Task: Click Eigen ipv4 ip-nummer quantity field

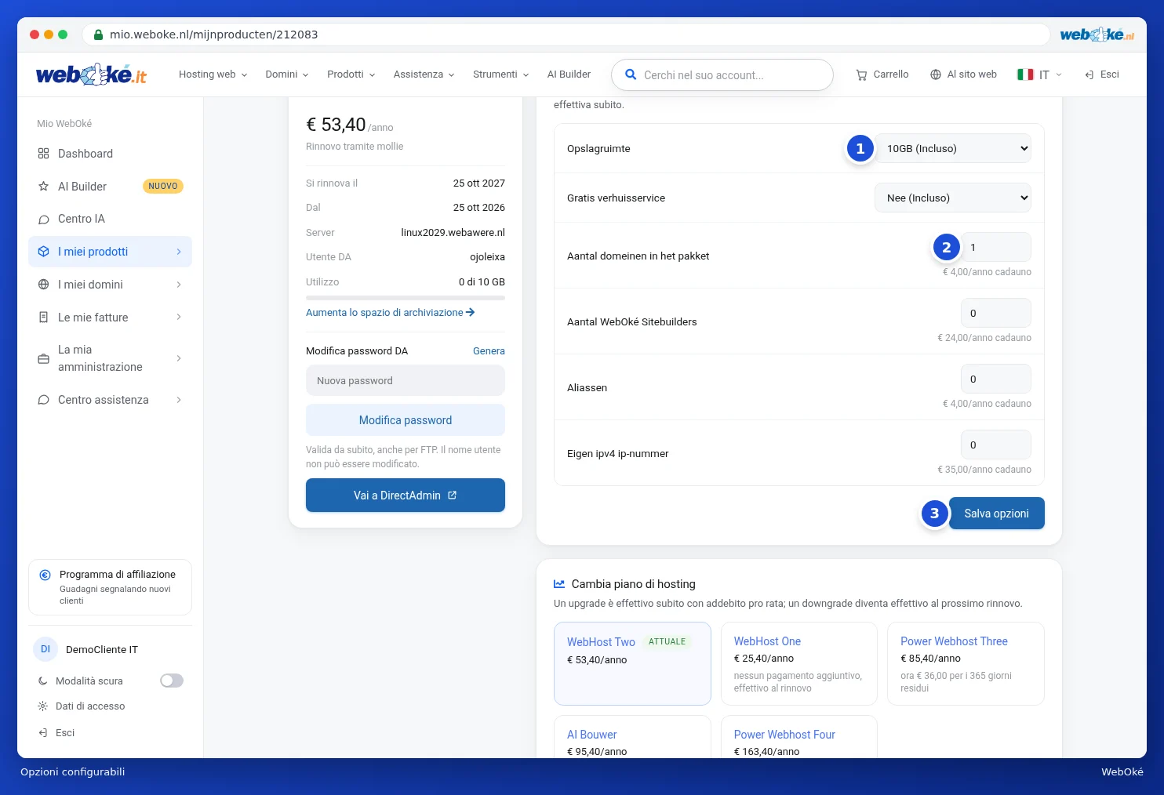Action: 996,445
